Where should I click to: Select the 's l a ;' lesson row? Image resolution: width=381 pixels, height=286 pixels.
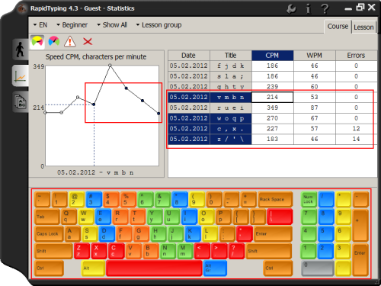(x=273, y=76)
